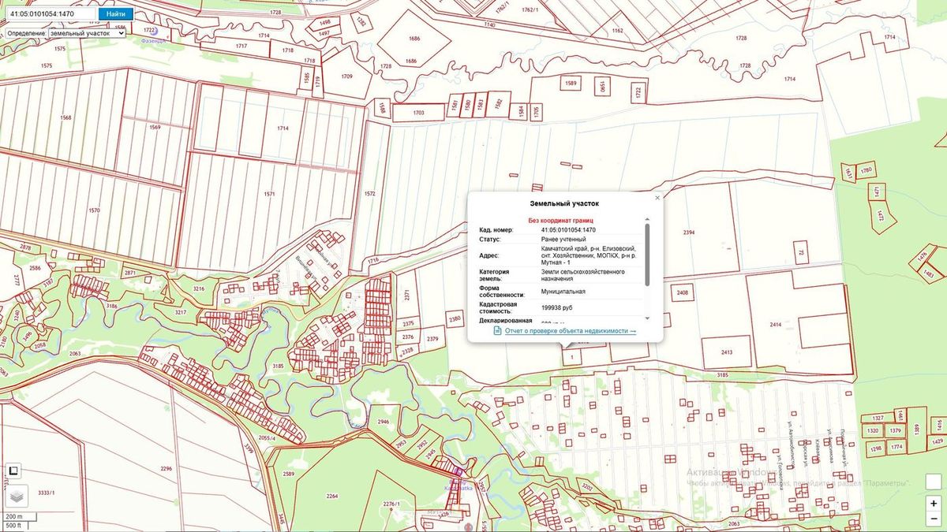Click the popup scrollbar down arrow
The image size is (947, 532).
(x=648, y=317)
